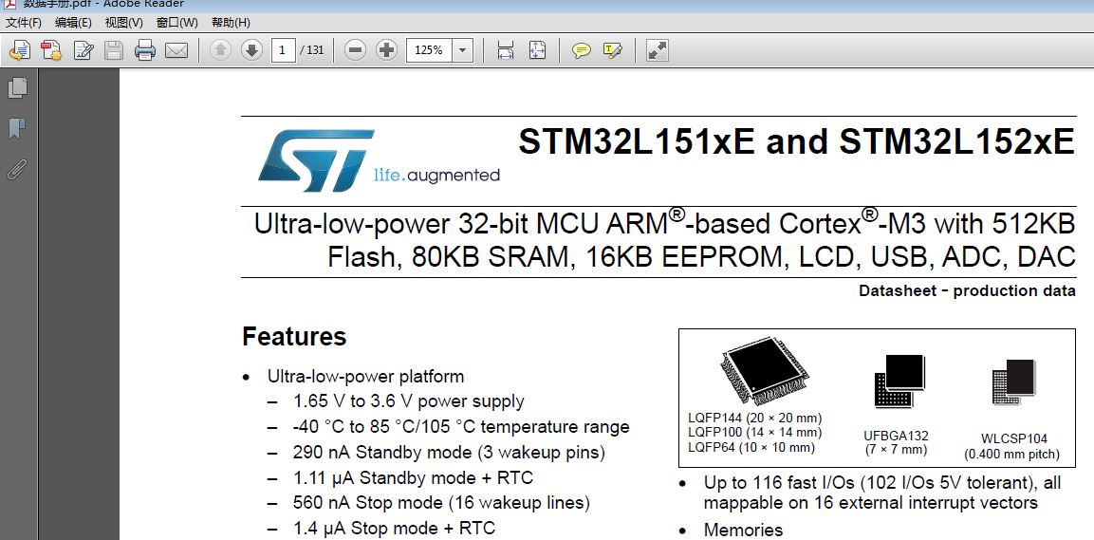Click '1.4 µA Stop mode + RTC' line
Viewport: 1094px width, 540px height.
394,529
